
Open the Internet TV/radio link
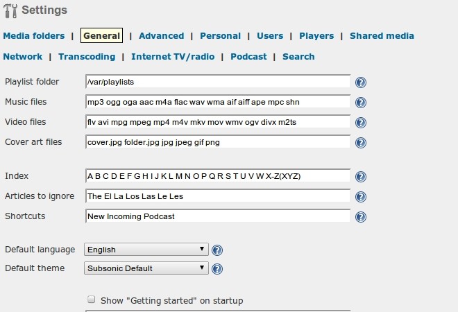coord(173,57)
